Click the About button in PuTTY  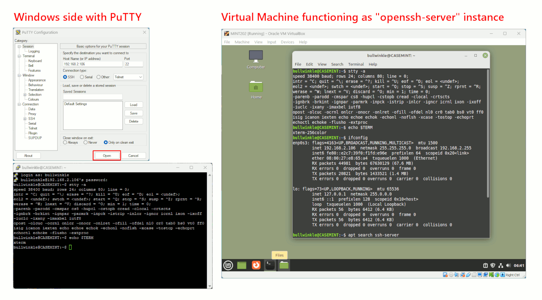point(28,155)
